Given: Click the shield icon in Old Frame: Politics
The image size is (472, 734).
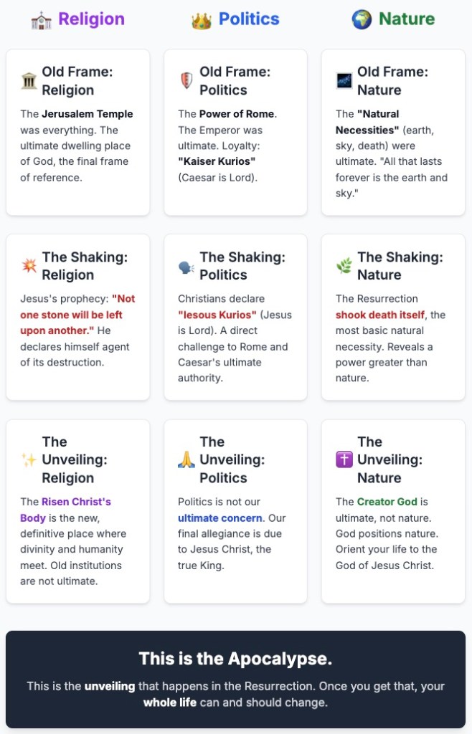Looking at the screenshot, I should pyautogui.click(x=187, y=81).
